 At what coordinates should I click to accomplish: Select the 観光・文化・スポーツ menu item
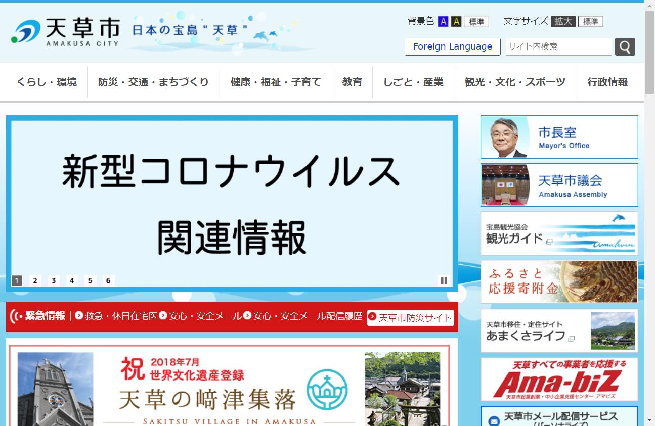pyautogui.click(x=515, y=81)
